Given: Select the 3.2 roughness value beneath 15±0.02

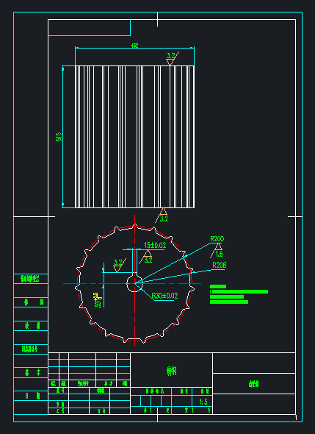Looking at the screenshot, I should tap(148, 260).
